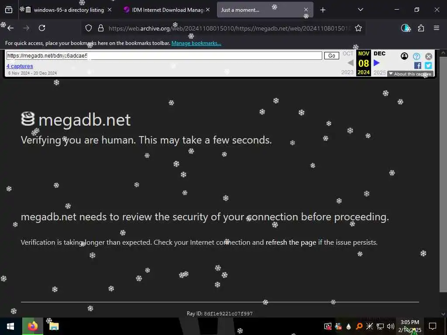Close the IDM Internet Download Manager tab

point(208,10)
